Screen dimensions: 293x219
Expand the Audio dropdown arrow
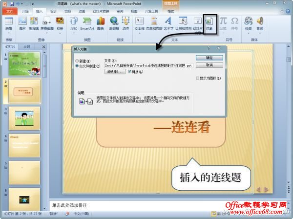click(260, 33)
